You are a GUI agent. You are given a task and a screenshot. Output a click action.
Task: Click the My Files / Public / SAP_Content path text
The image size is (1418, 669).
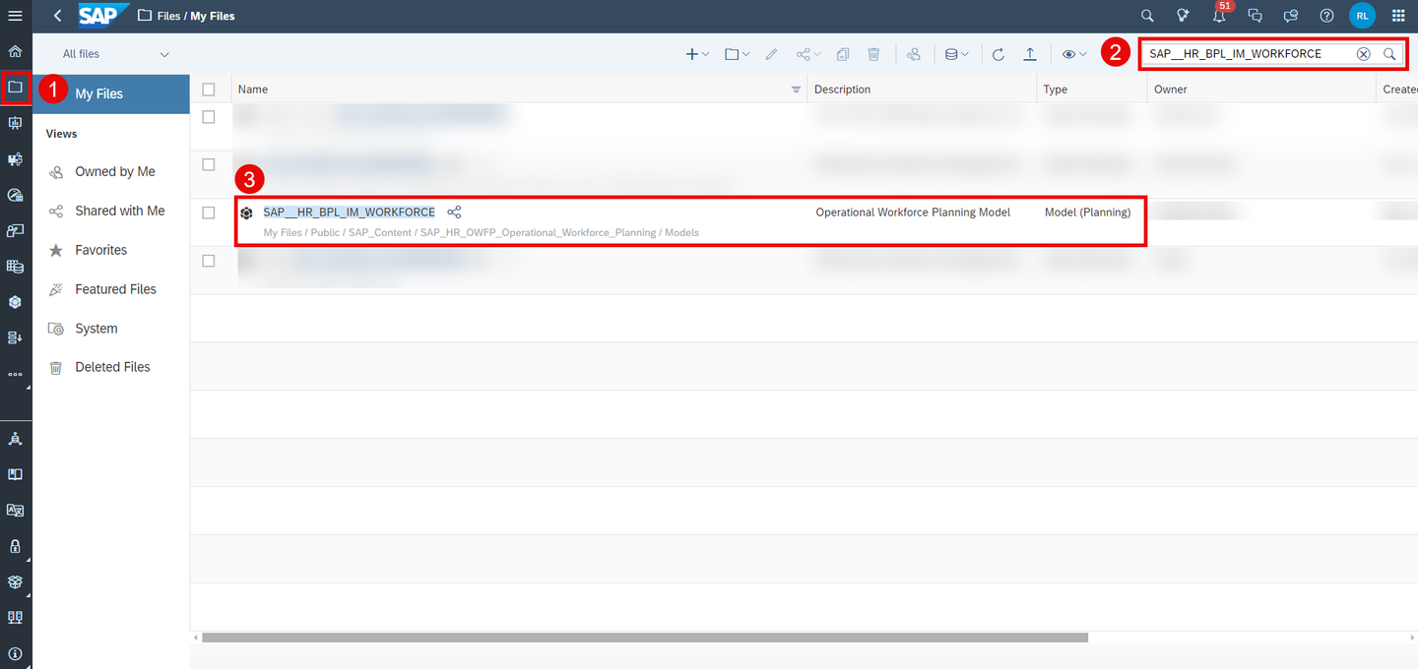[x=481, y=233]
